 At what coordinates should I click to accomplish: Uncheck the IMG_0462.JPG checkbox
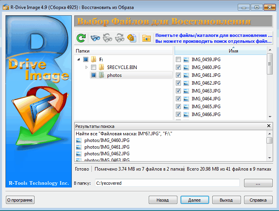click(178, 83)
